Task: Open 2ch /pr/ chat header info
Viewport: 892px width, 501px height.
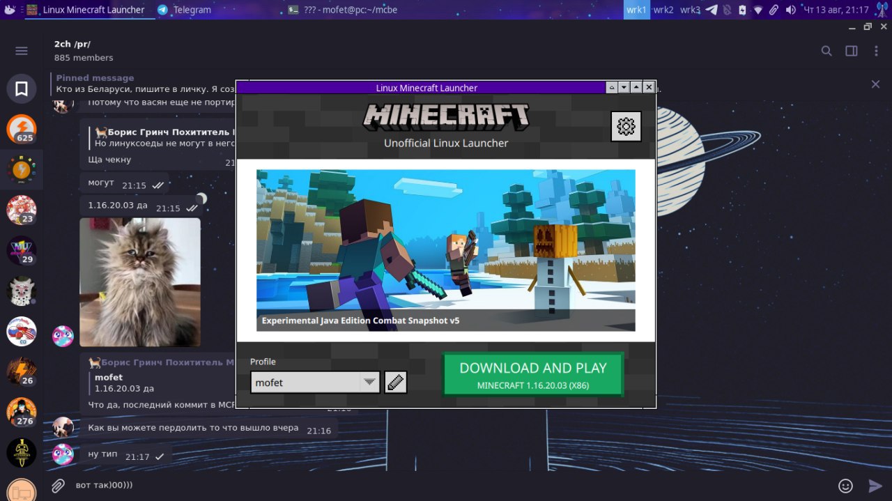Action: tap(84, 50)
